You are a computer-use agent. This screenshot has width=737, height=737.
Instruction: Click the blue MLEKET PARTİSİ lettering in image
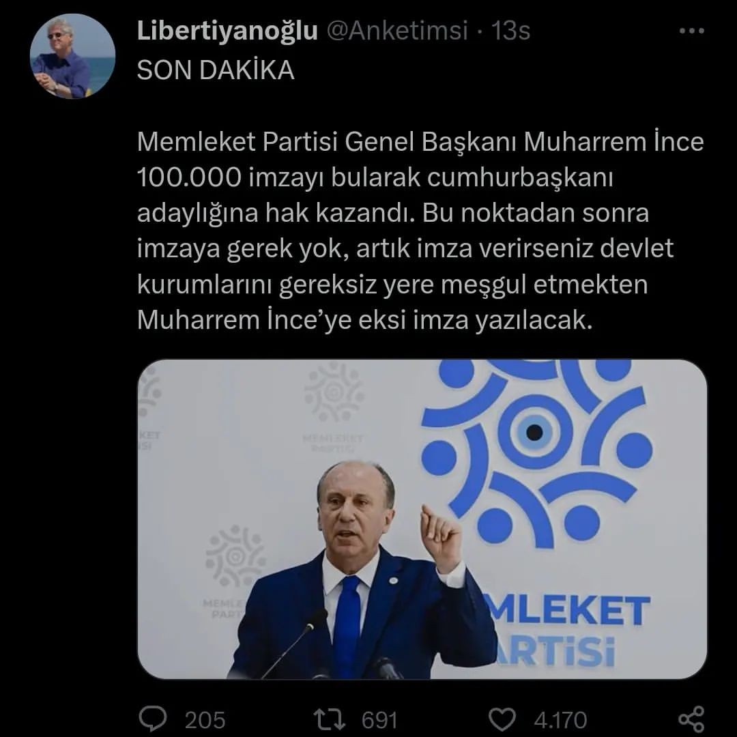pyautogui.click(x=568, y=630)
